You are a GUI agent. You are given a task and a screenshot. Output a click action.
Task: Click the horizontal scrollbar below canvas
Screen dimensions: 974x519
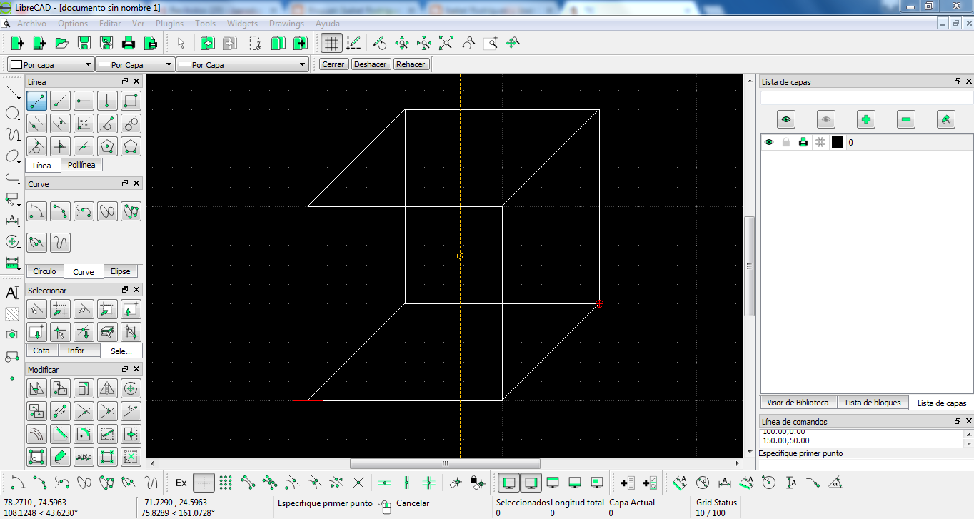[x=446, y=463]
